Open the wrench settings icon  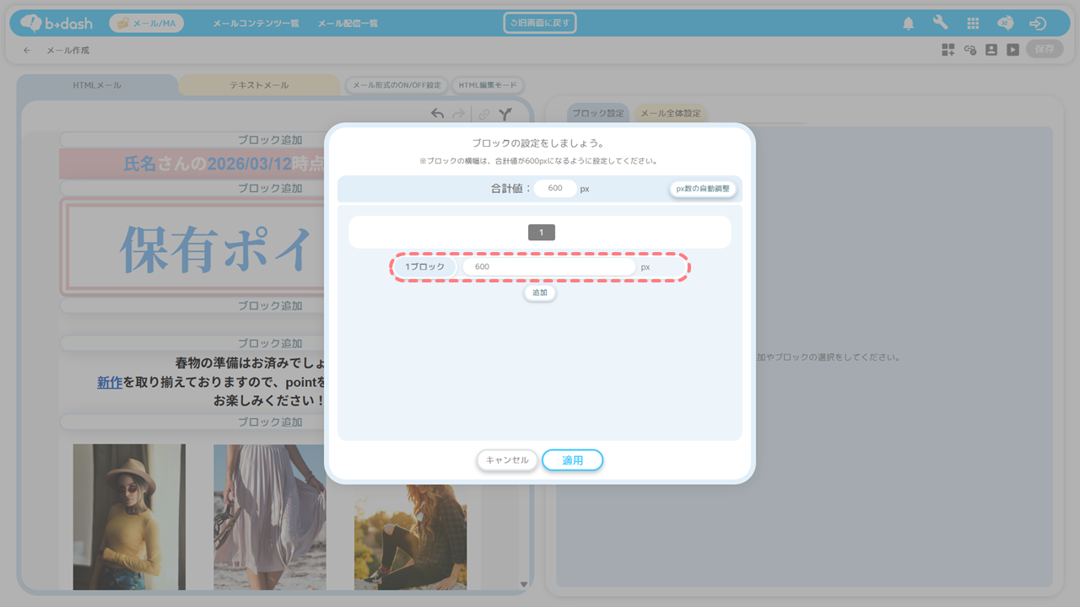pyautogui.click(x=940, y=24)
